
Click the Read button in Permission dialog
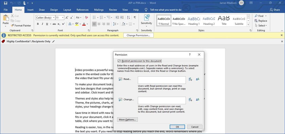tap(125, 79)
